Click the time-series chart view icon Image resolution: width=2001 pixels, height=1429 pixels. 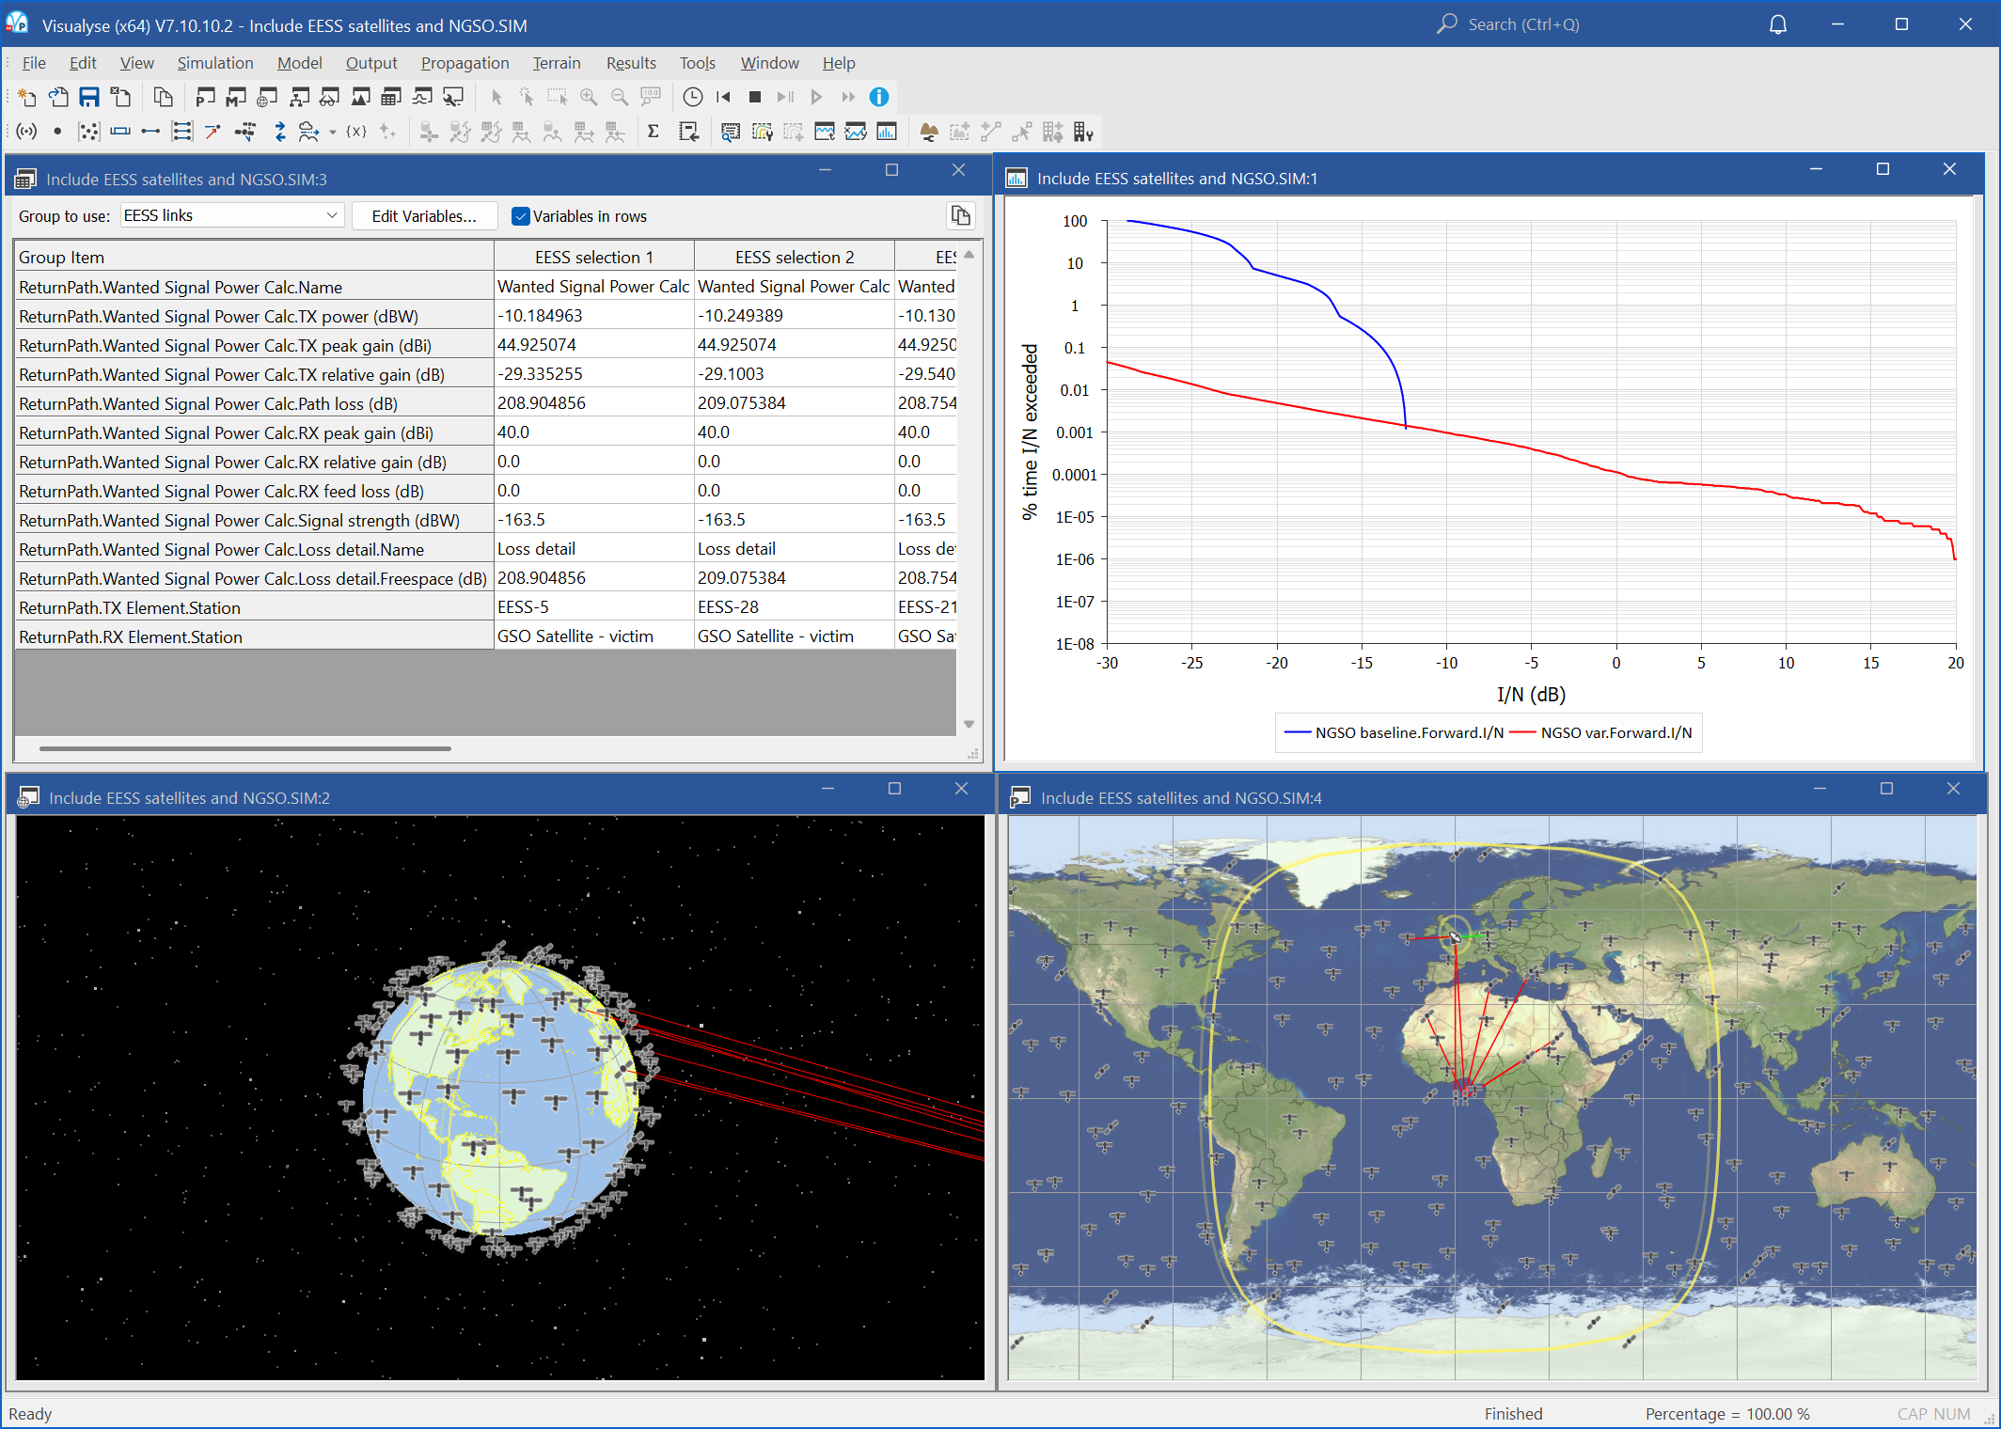pyautogui.click(x=825, y=132)
